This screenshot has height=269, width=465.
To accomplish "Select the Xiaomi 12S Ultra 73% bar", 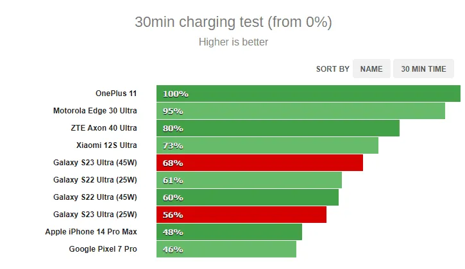I will click(267, 145).
